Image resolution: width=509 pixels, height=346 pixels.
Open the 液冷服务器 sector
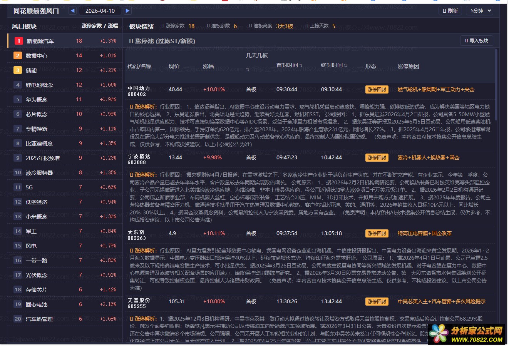point(39,173)
